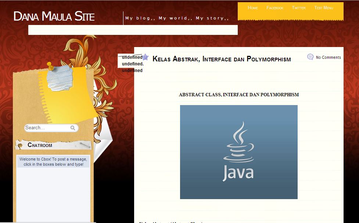This screenshot has width=359, height=223.
Task: Click the comment bubble icon
Action: (310, 57)
